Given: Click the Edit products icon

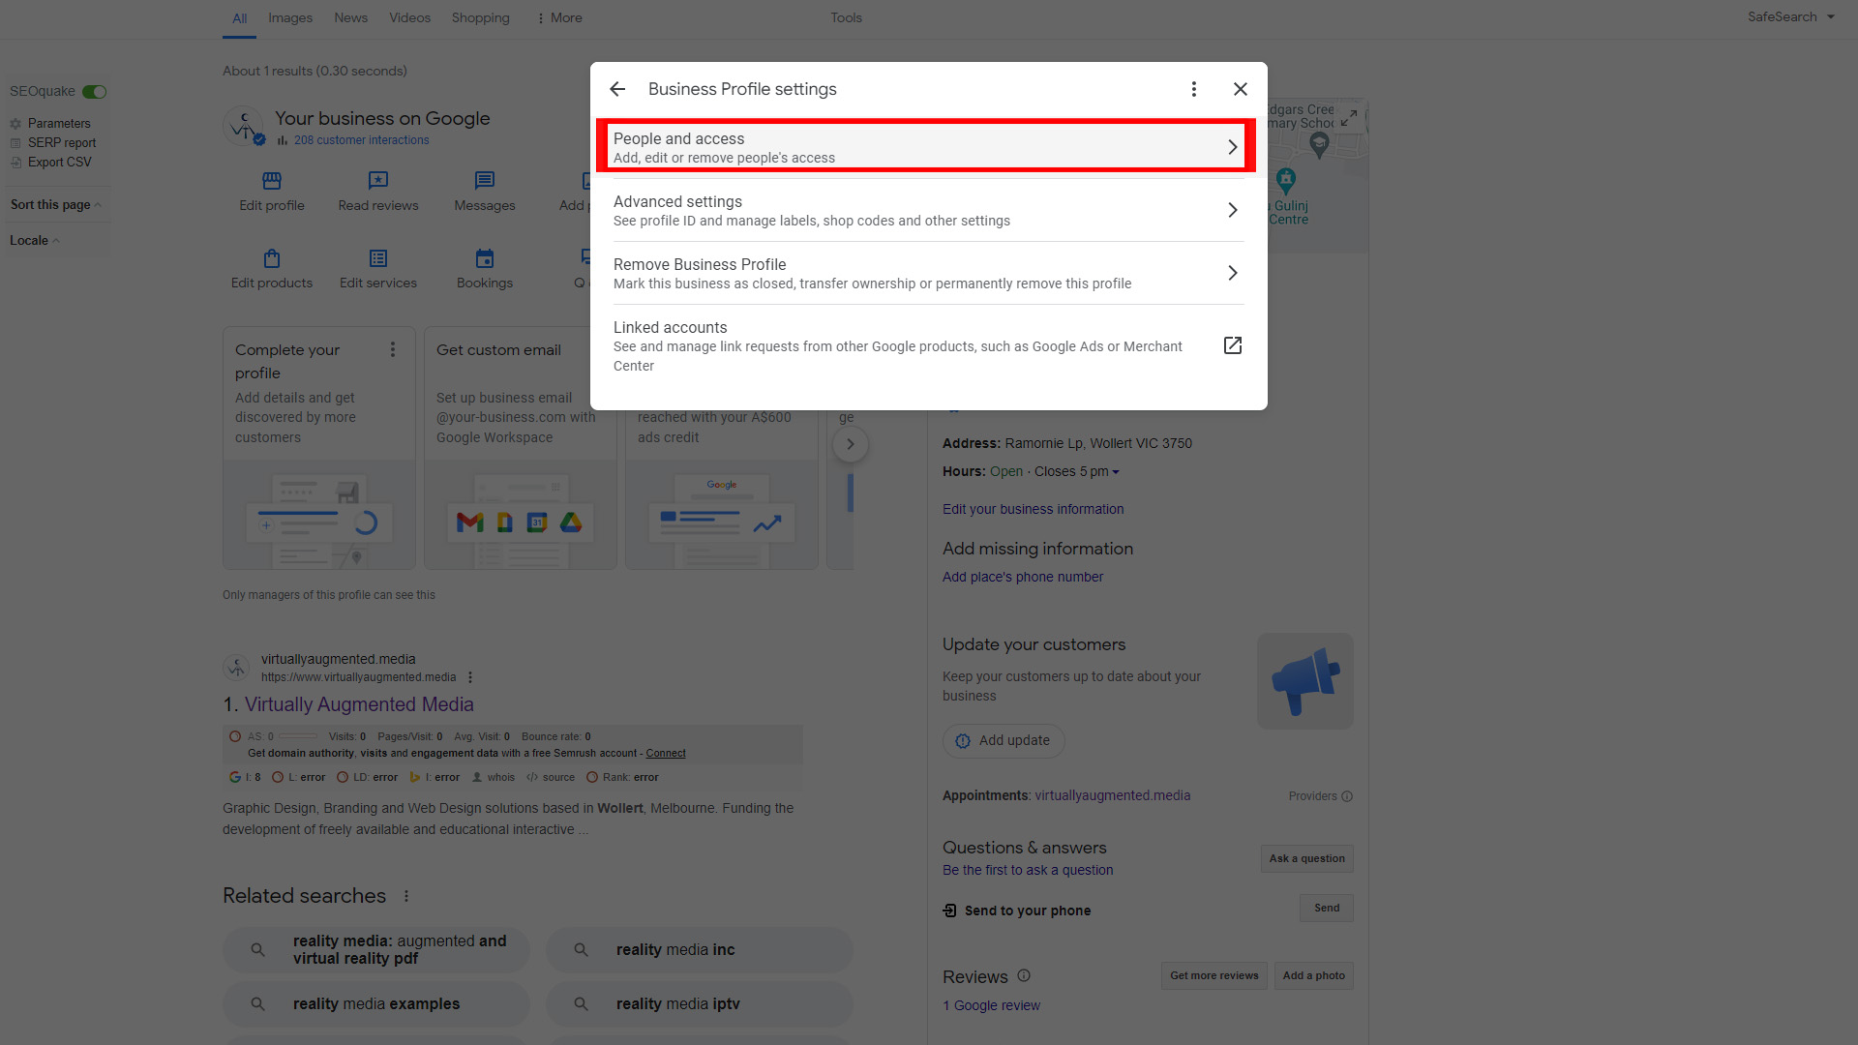Looking at the screenshot, I should pos(272,258).
